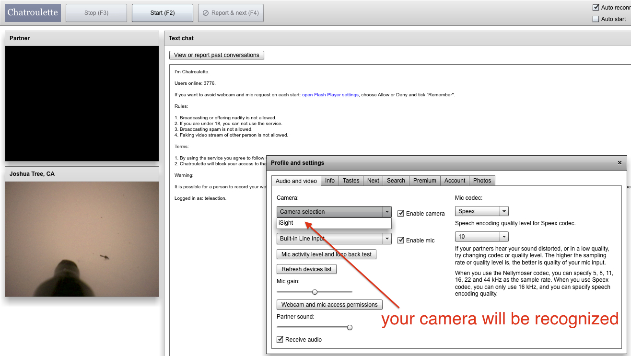Close the Profile and settings dialog

click(619, 163)
